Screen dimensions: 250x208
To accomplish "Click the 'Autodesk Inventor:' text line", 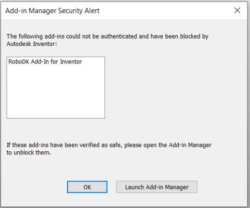I will point(32,44).
